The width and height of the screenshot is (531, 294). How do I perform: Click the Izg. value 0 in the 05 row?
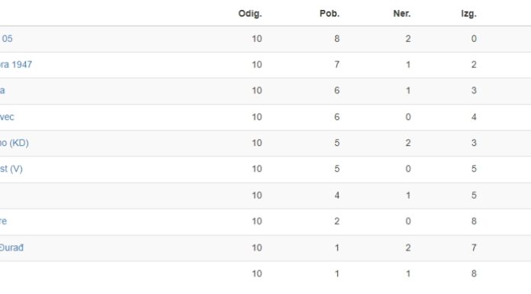pyautogui.click(x=474, y=39)
